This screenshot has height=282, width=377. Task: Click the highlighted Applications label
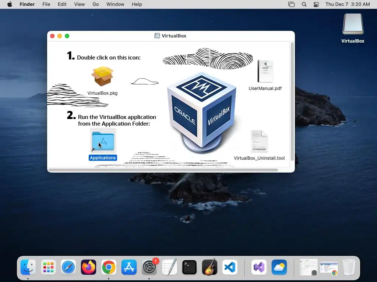103,158
